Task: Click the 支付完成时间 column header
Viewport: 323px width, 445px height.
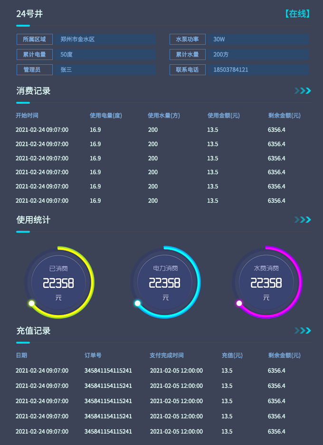Action: [x=167, y=356]
